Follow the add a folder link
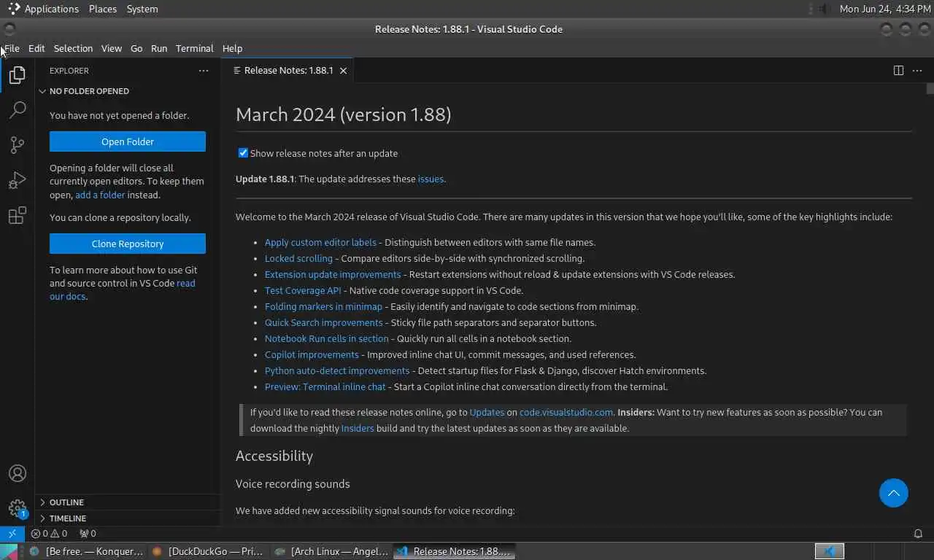934x560 pixels. 100,195
